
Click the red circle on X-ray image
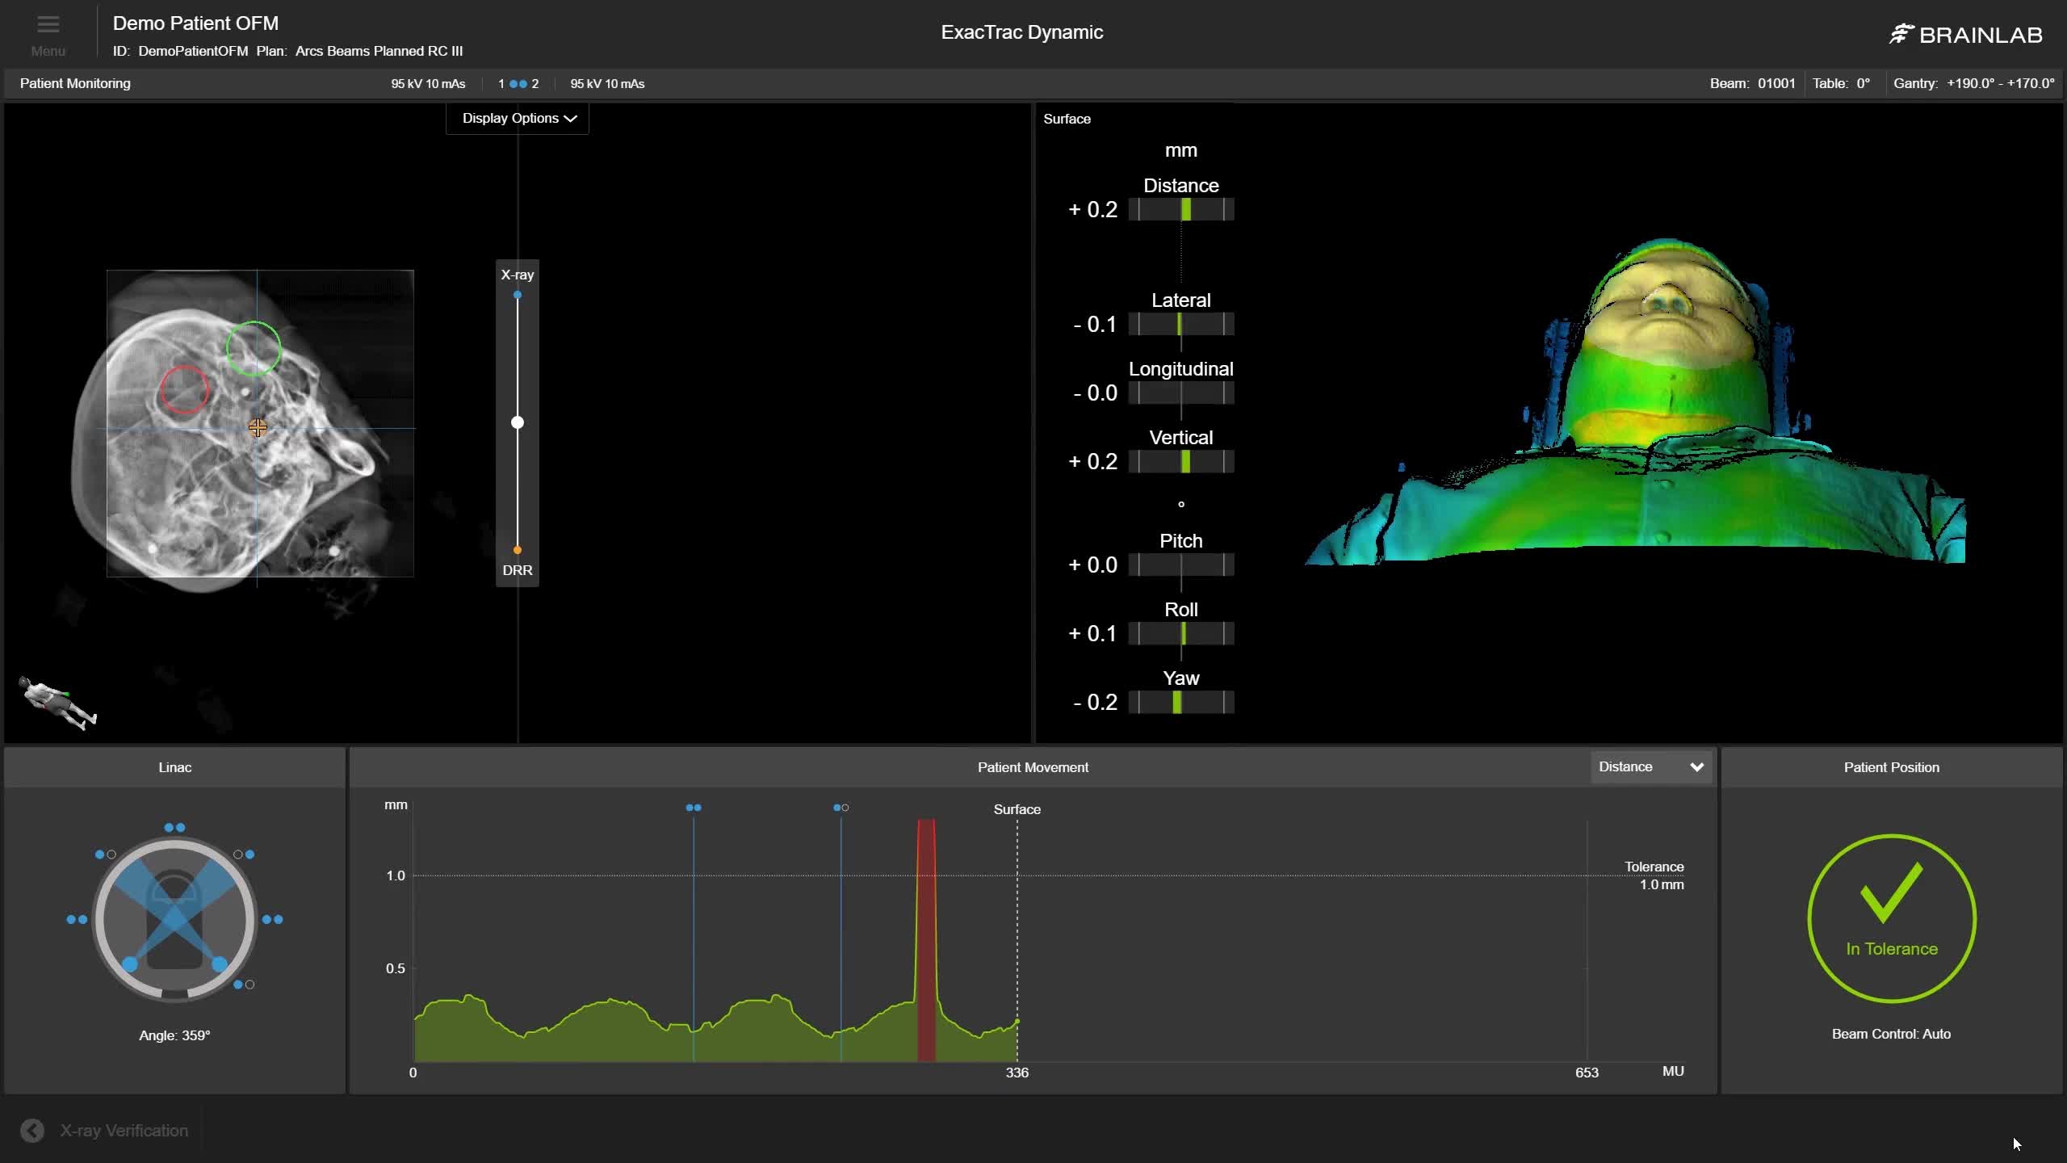[185, 389]
